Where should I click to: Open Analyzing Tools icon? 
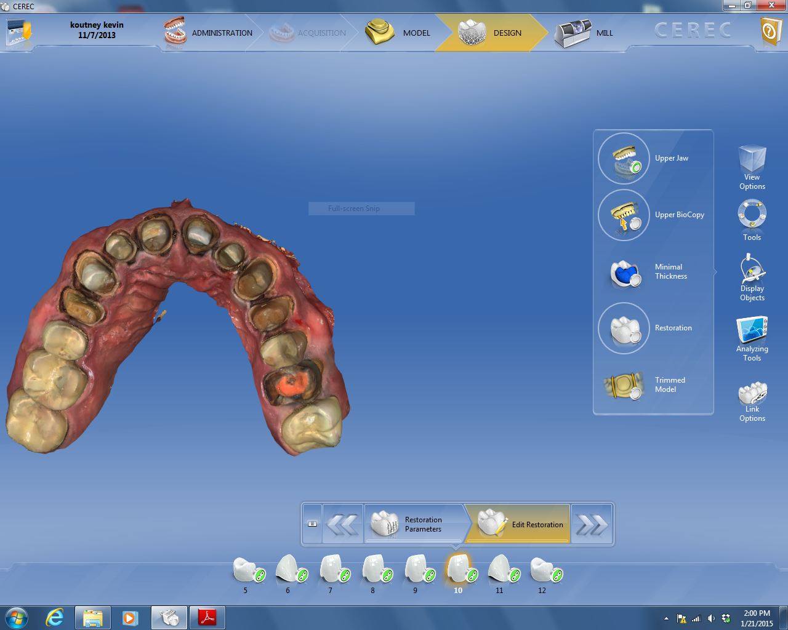[x=752, y=330]
